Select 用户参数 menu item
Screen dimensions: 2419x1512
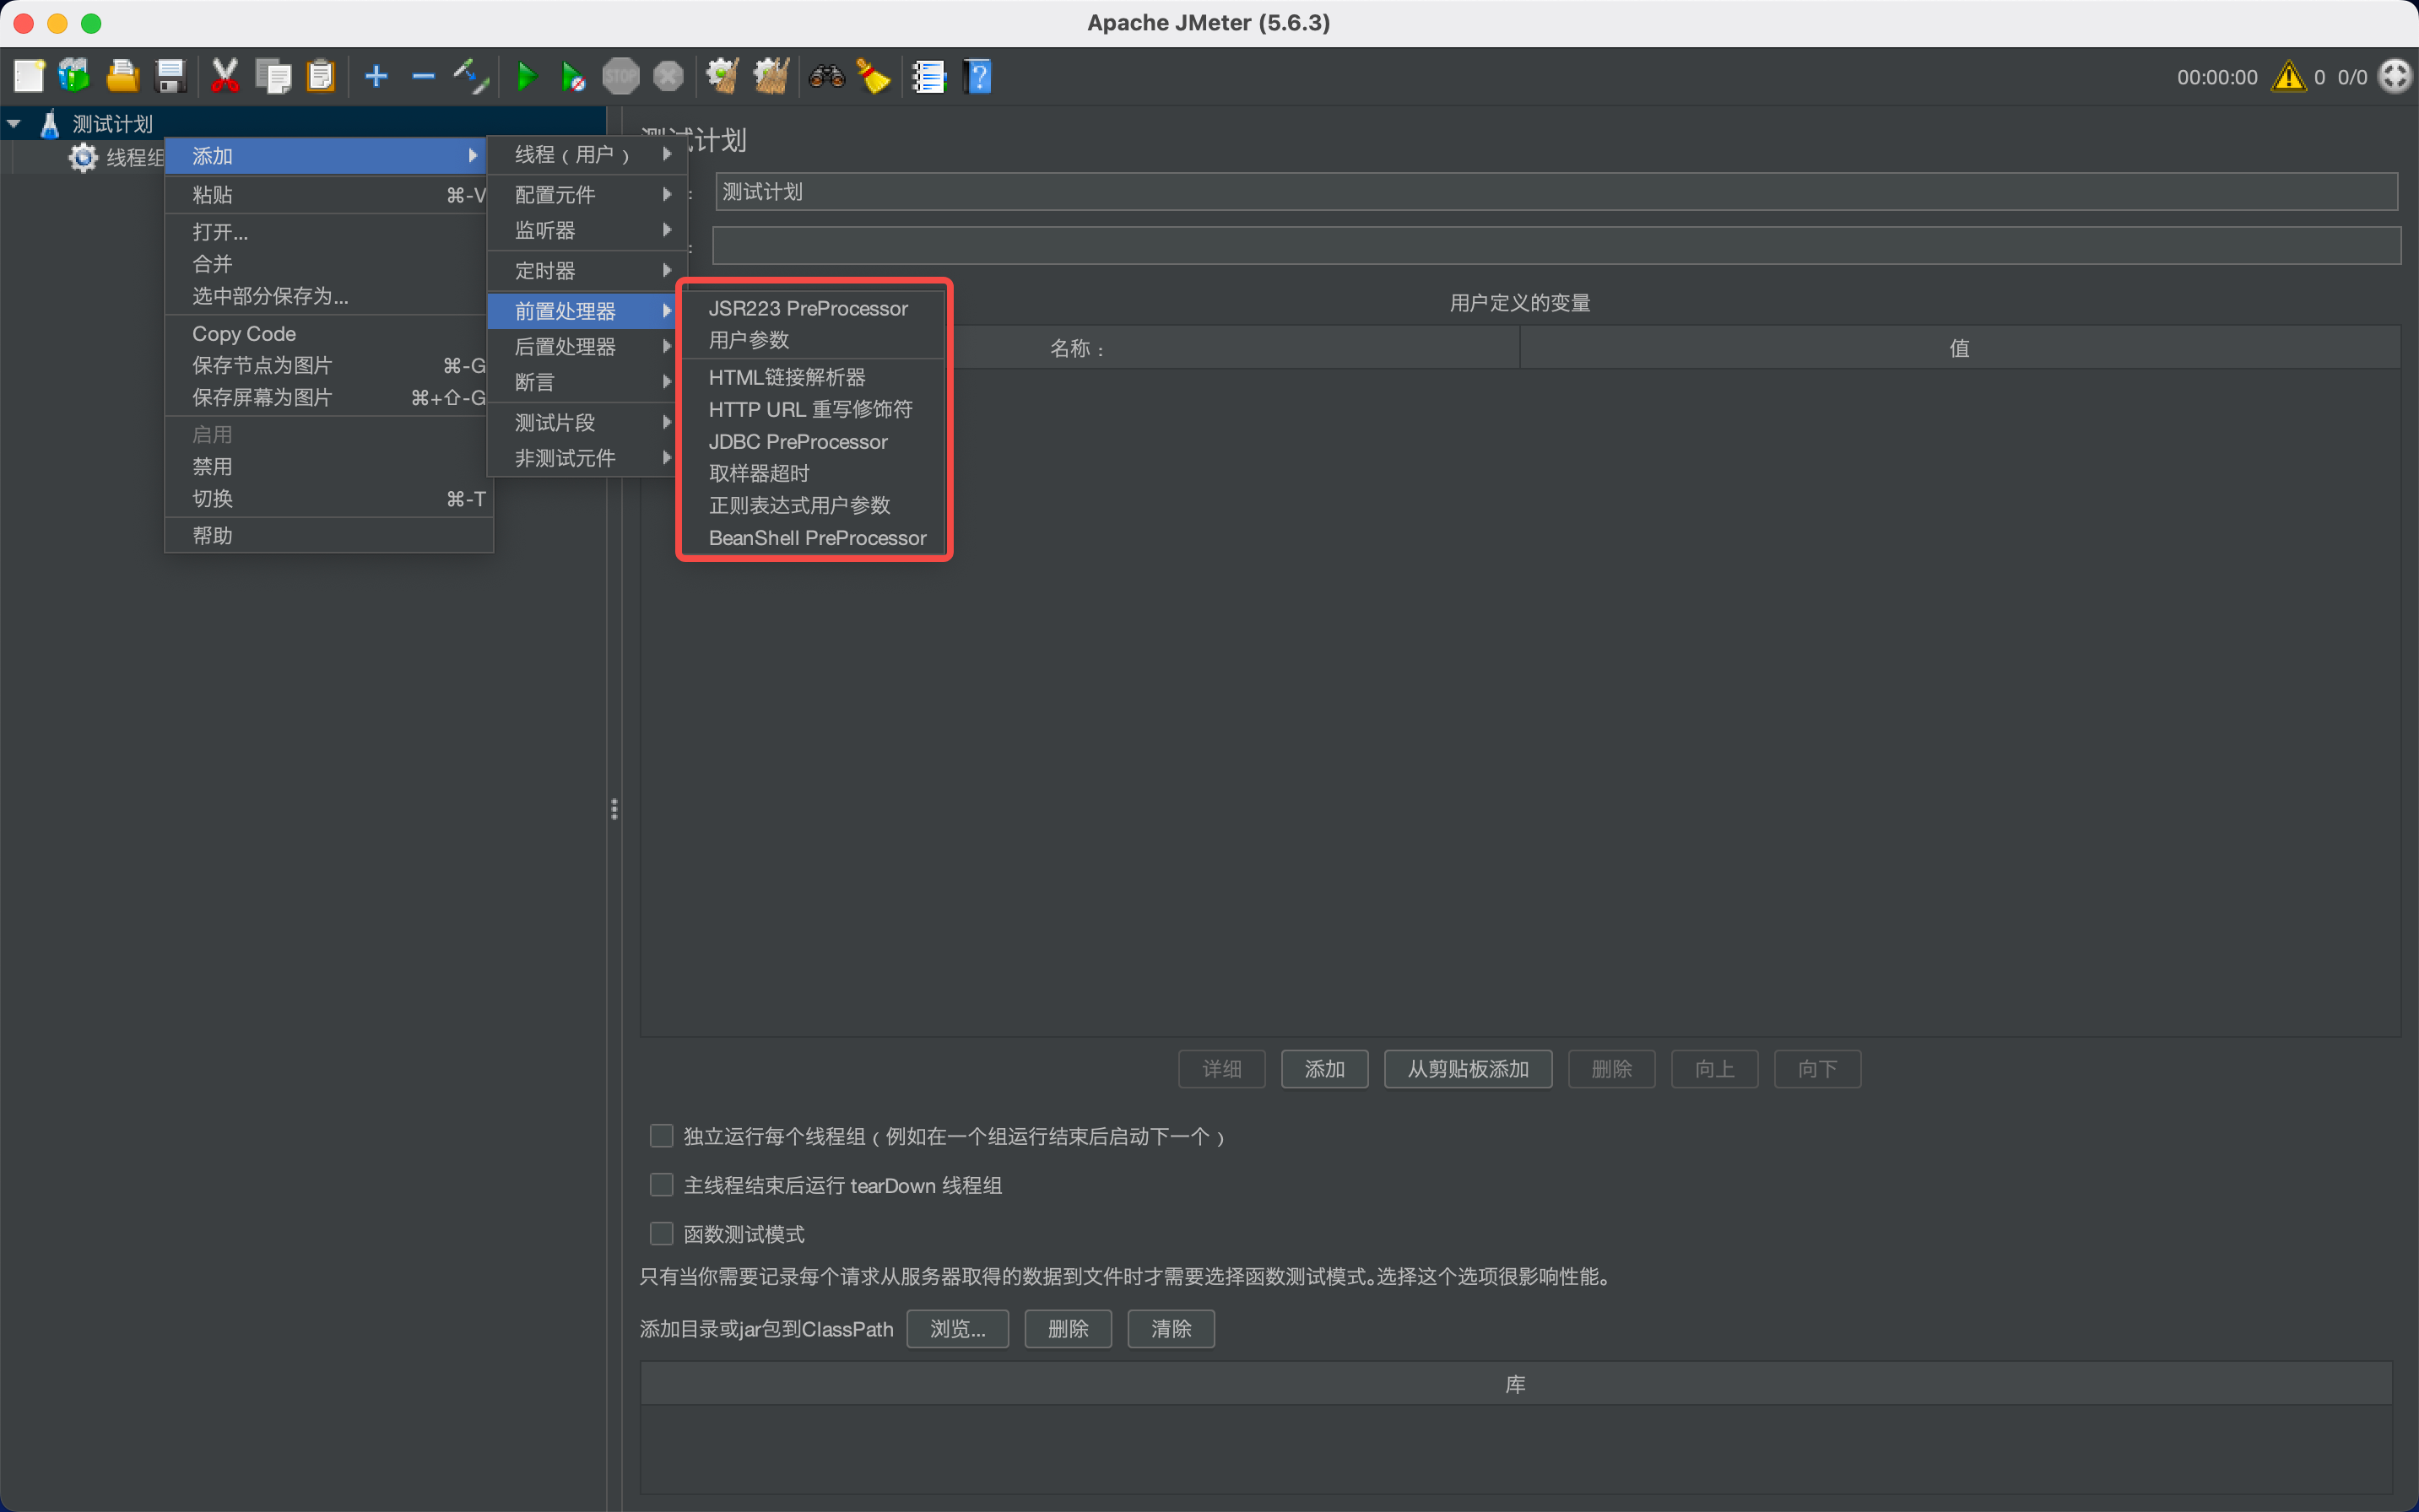814,340
